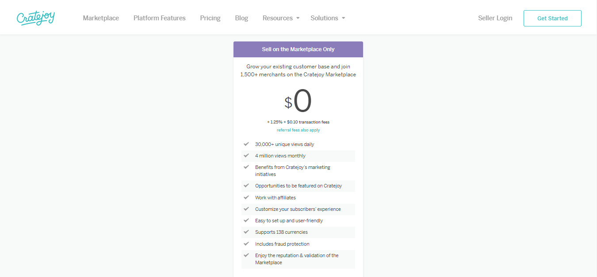Click the large $0 price
Image resolution: width=597 pixels, height=277 pixels.
pyautogui.click(x=298, y=101)
